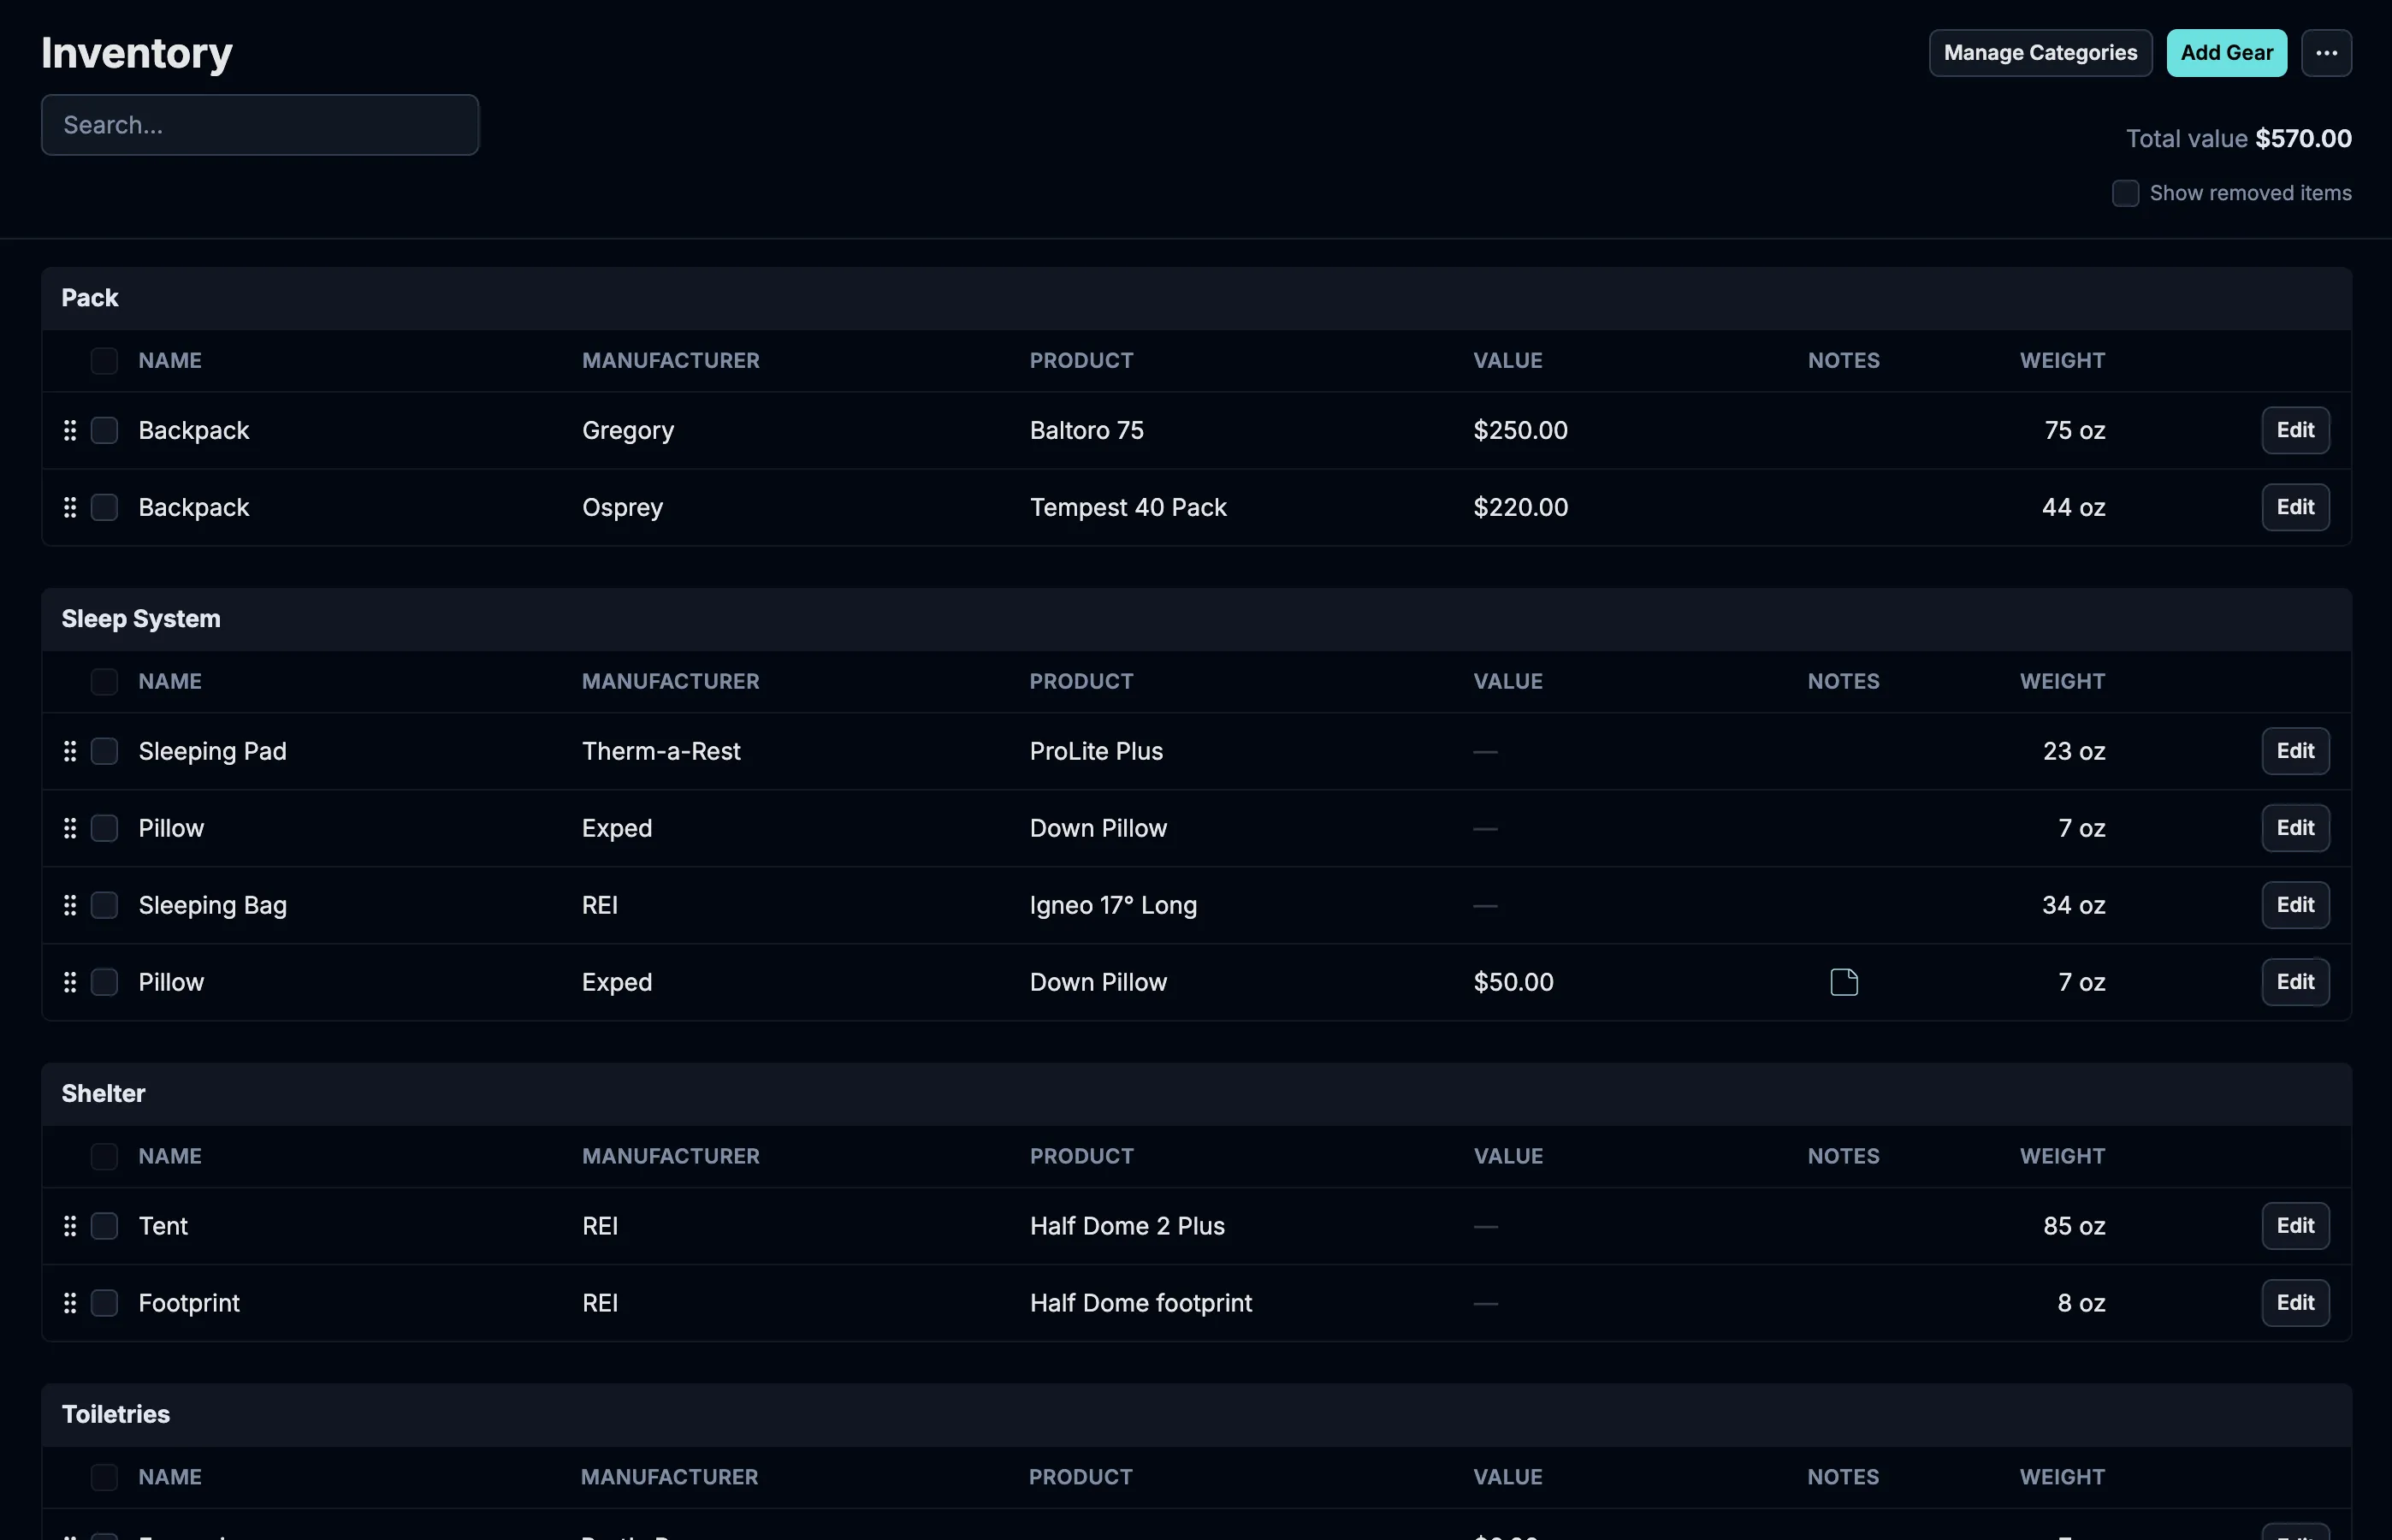Check the Gregory Baltoro 75 row checkbox
The image size is (2392, 1540).
point(104,430)
